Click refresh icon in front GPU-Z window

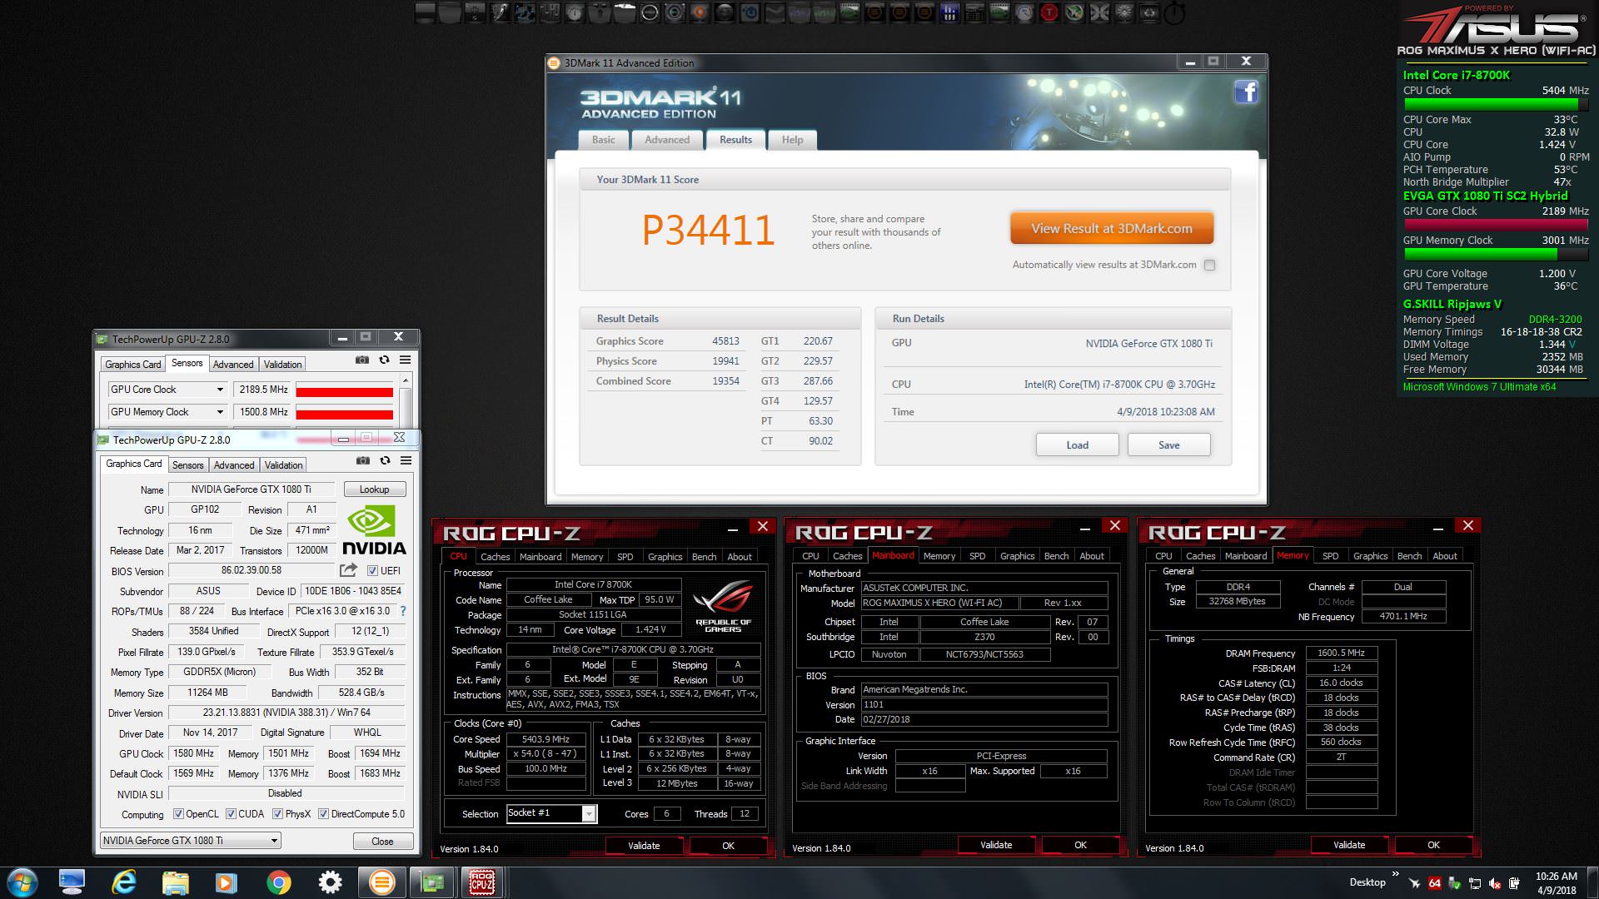tap(385, 460)
